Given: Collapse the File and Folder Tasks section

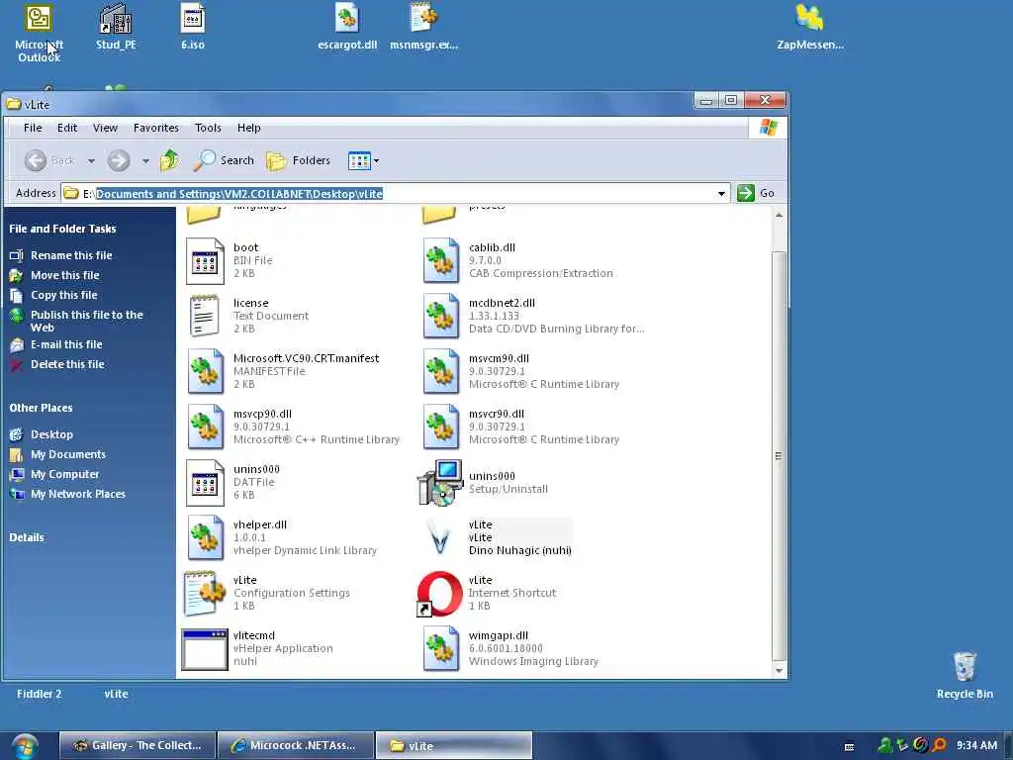Looking at the screenshot, I should point(62,229).
